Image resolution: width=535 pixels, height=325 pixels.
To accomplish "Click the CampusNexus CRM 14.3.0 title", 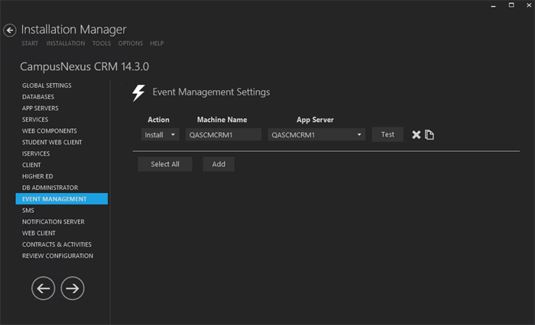I will pos(84,66).
